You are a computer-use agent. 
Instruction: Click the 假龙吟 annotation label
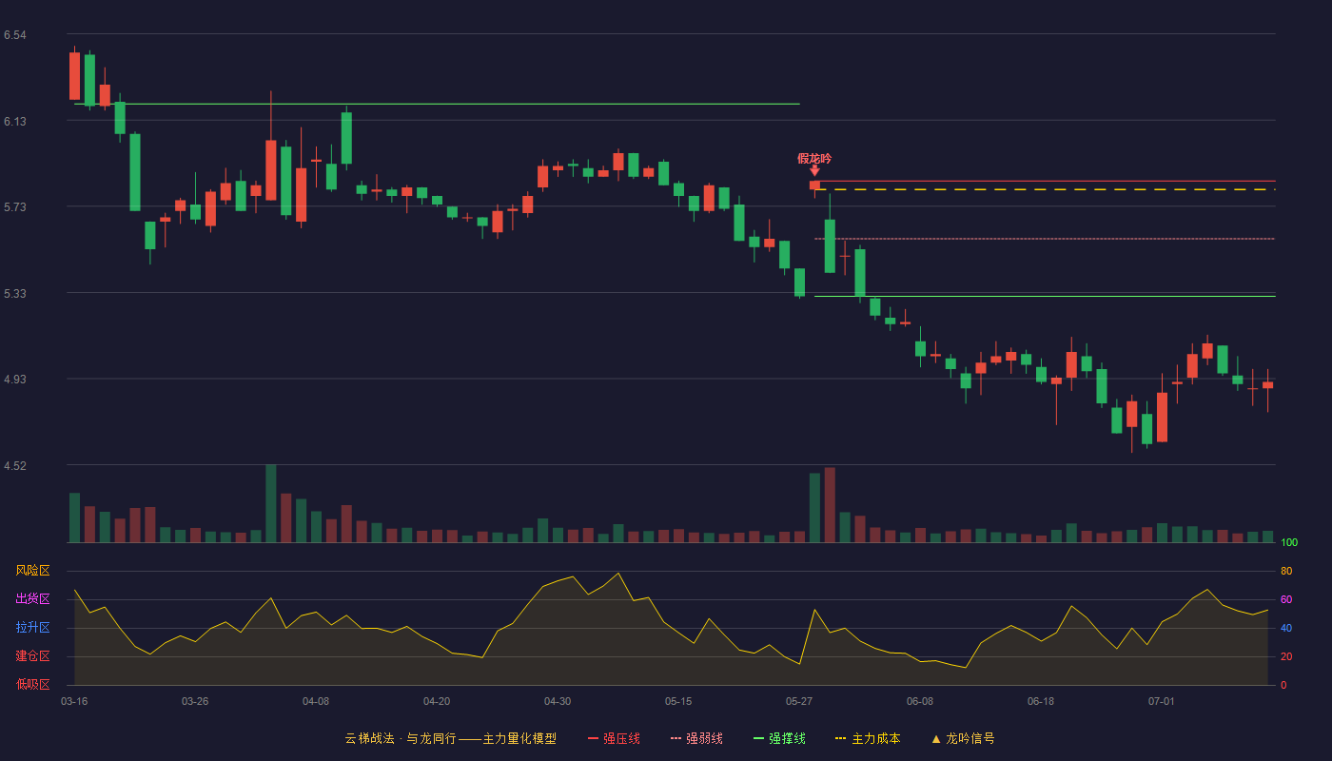pyautogui.click(x=814, y=158)
